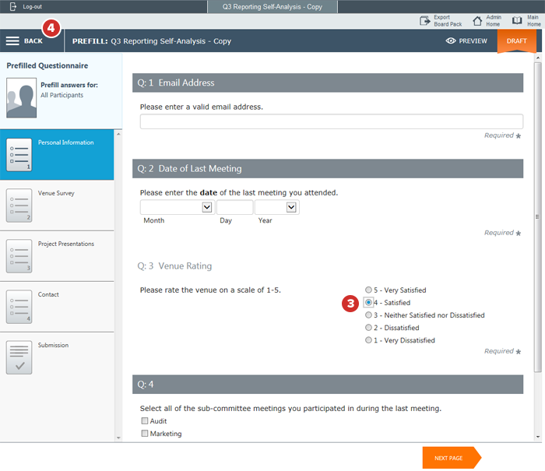Click the Preview eye icon
This screenshot has height=471, width=545.
pyautogui.click(x=450, y=41)
